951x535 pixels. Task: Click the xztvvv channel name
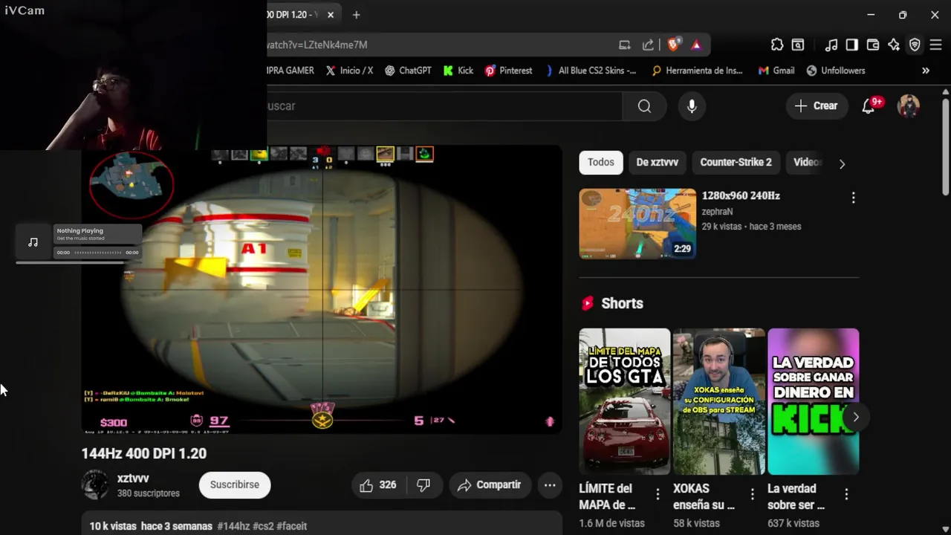(133, 479)
